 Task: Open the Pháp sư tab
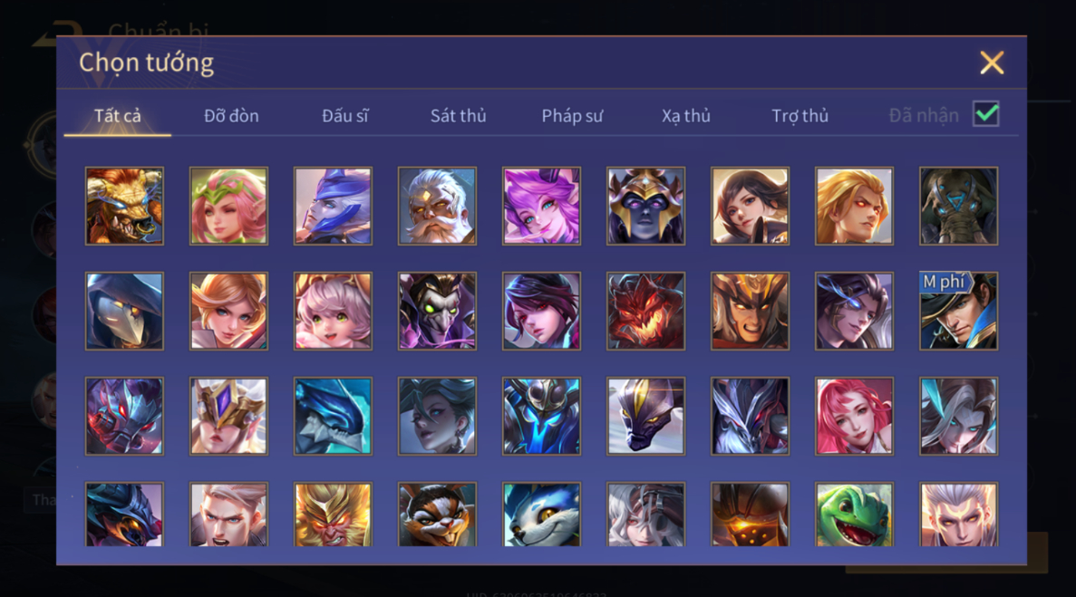(x=572, y=116)
